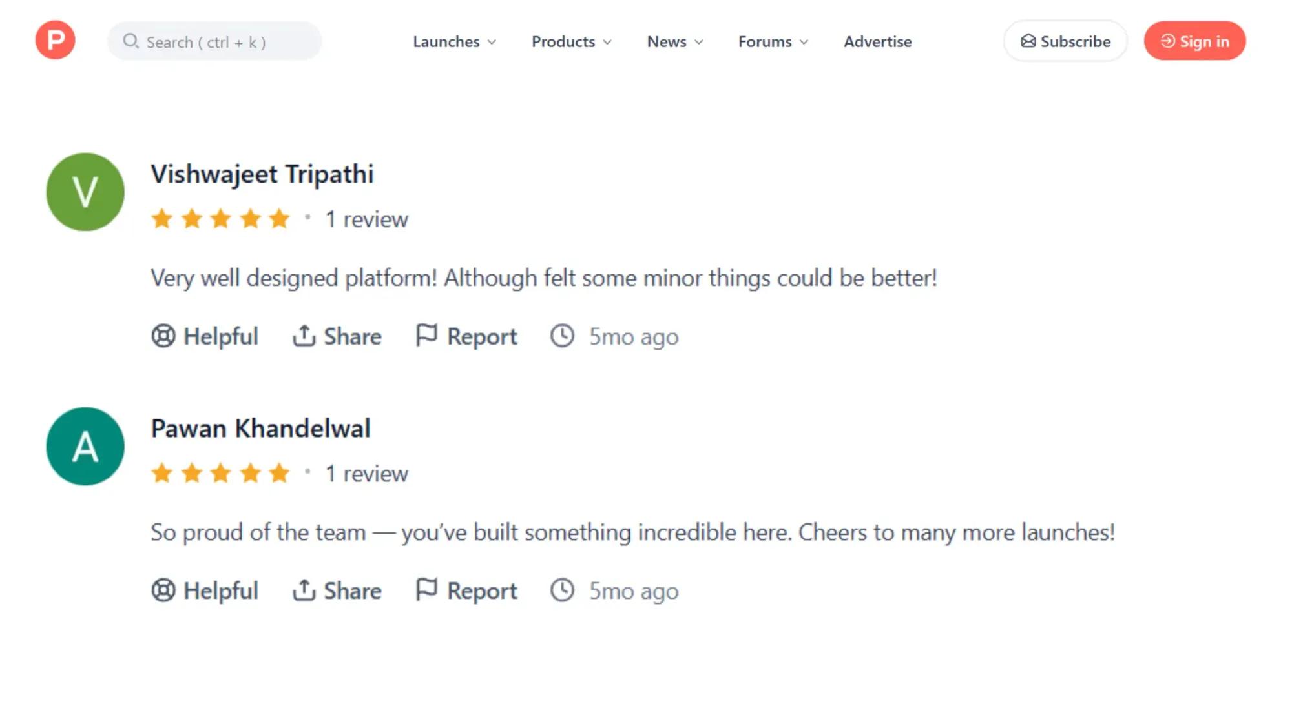The width and height of the screenshot is (1292, 726).
Task: Click the search magnifier icon
Action: pyautogui.click(x=131, y=41)
